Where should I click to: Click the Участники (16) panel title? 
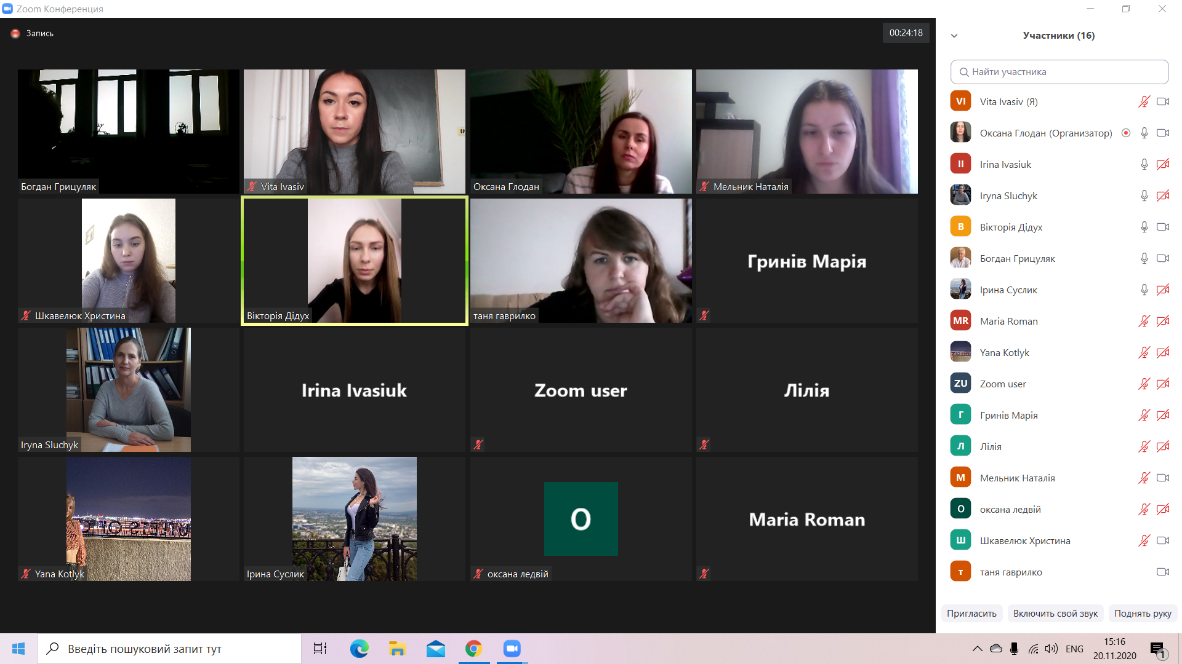pyautogui.click(x=1058, y=36)
